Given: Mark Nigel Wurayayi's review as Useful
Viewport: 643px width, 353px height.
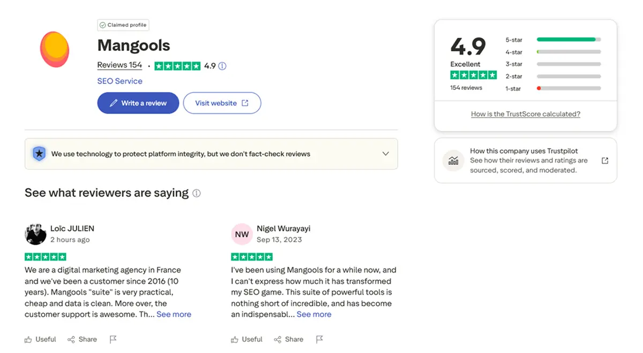Looking at the screenshot, I should 246,339.
